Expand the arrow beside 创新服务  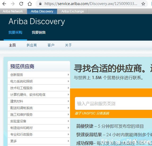[68, 75]
